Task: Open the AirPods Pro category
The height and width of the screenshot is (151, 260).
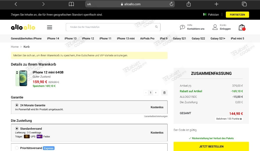Action: coord(147,38)
